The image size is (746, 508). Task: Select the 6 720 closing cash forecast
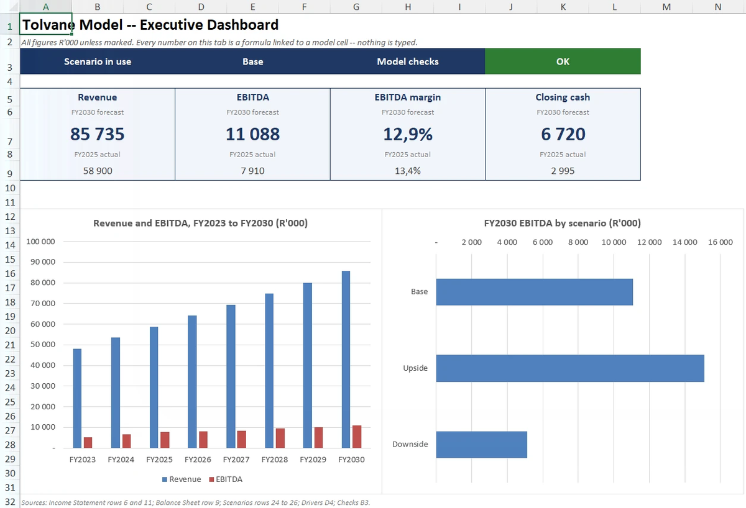pyautogui.click(x=563, y=134)
